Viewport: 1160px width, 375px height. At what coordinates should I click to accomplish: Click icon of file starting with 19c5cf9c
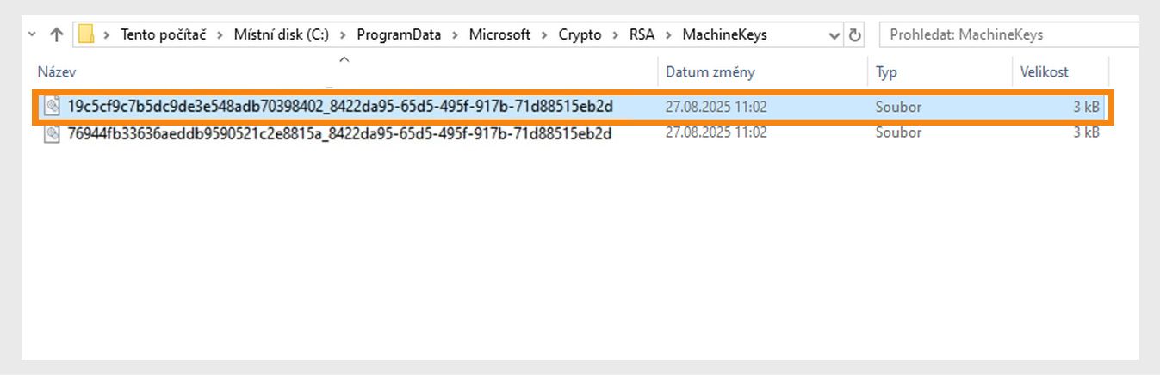pos(53,108)
